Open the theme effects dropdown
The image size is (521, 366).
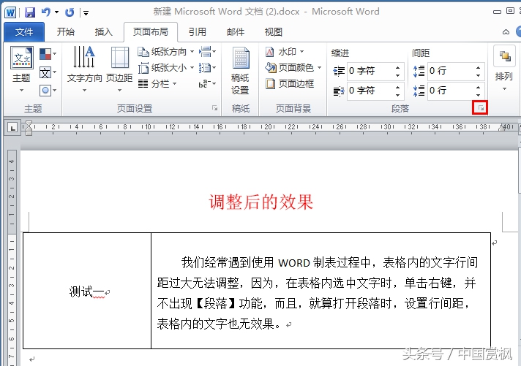point(48,90)
